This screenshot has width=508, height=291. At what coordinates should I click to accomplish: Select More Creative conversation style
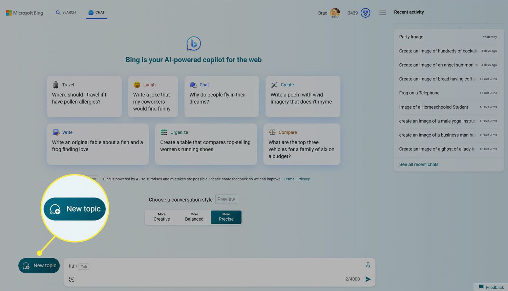pos(162,217)
